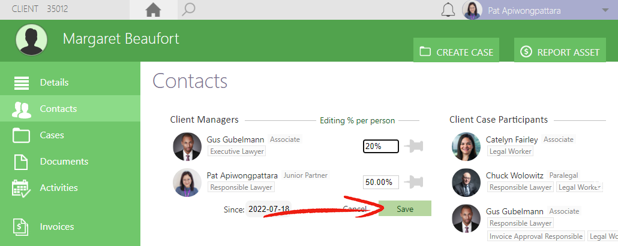Expand the Pat Apiwongpattara user menu arrow

pyautogui.click(x=606, y=10)
